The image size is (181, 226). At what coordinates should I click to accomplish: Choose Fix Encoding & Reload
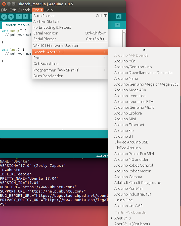(70, 27)
